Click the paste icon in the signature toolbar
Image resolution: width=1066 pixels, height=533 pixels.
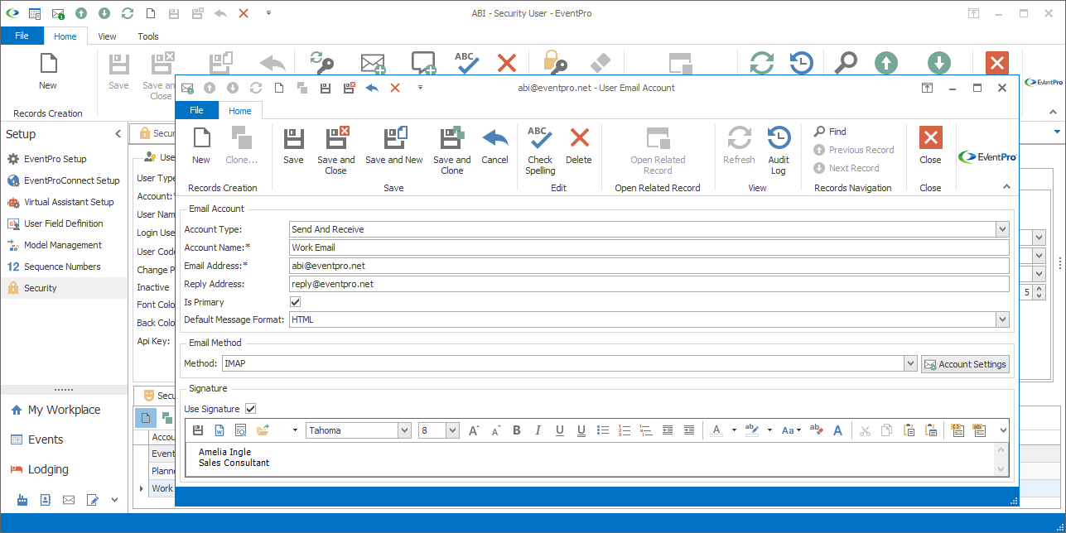(x=909, y=430)
